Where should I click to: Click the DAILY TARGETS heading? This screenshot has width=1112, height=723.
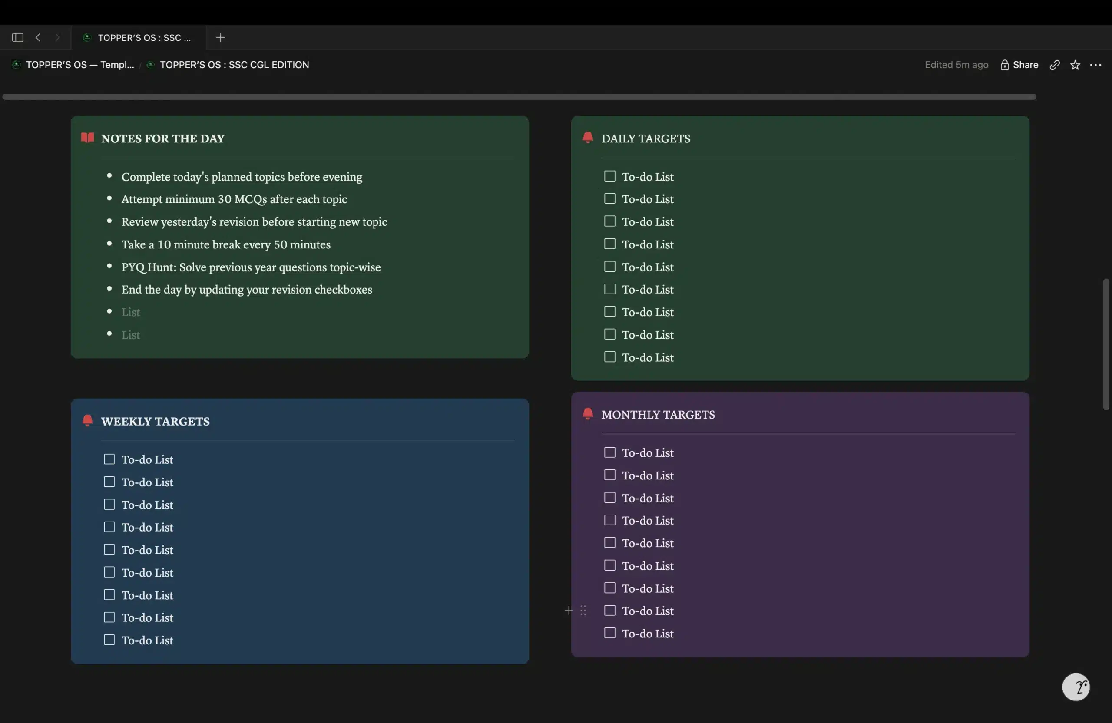[x=646, y=138]
